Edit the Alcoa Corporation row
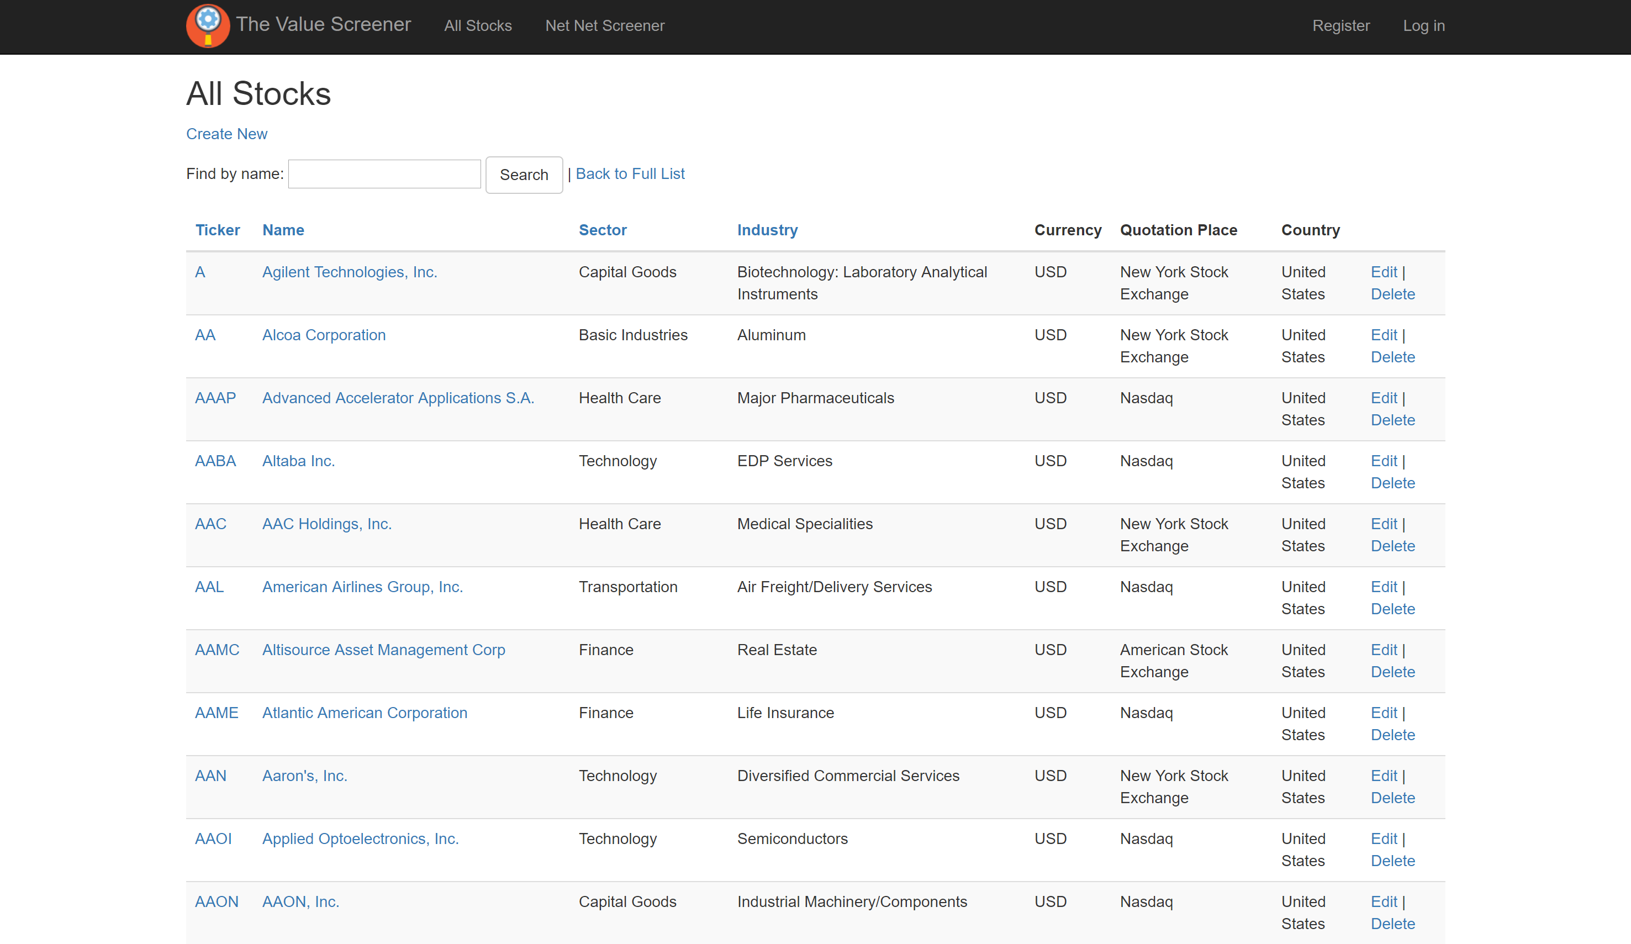 (x=1384, y=335)
